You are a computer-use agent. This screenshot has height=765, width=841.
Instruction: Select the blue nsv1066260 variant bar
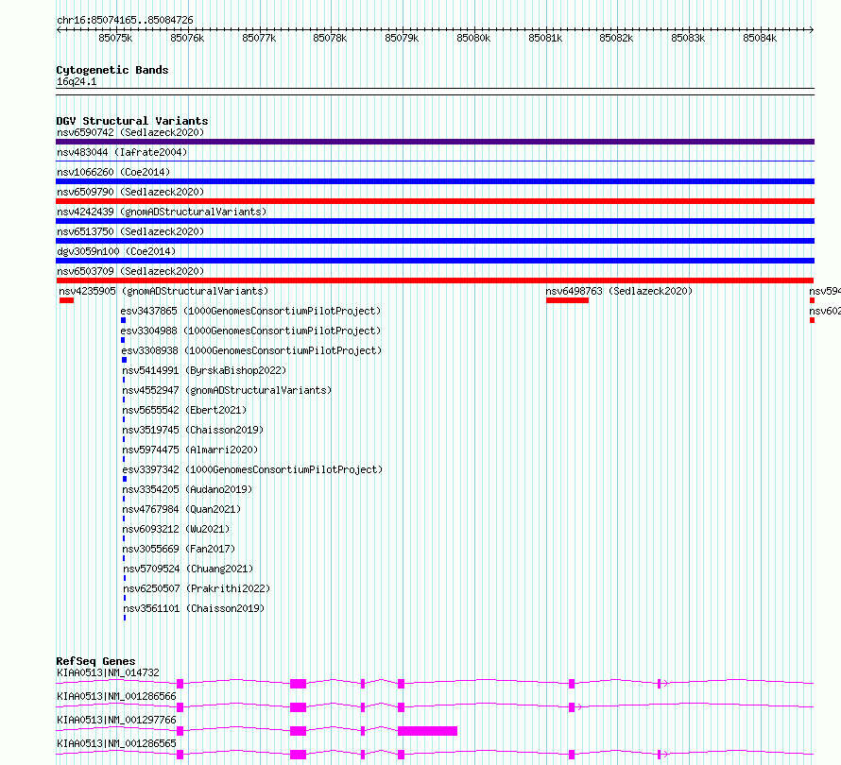435,181
